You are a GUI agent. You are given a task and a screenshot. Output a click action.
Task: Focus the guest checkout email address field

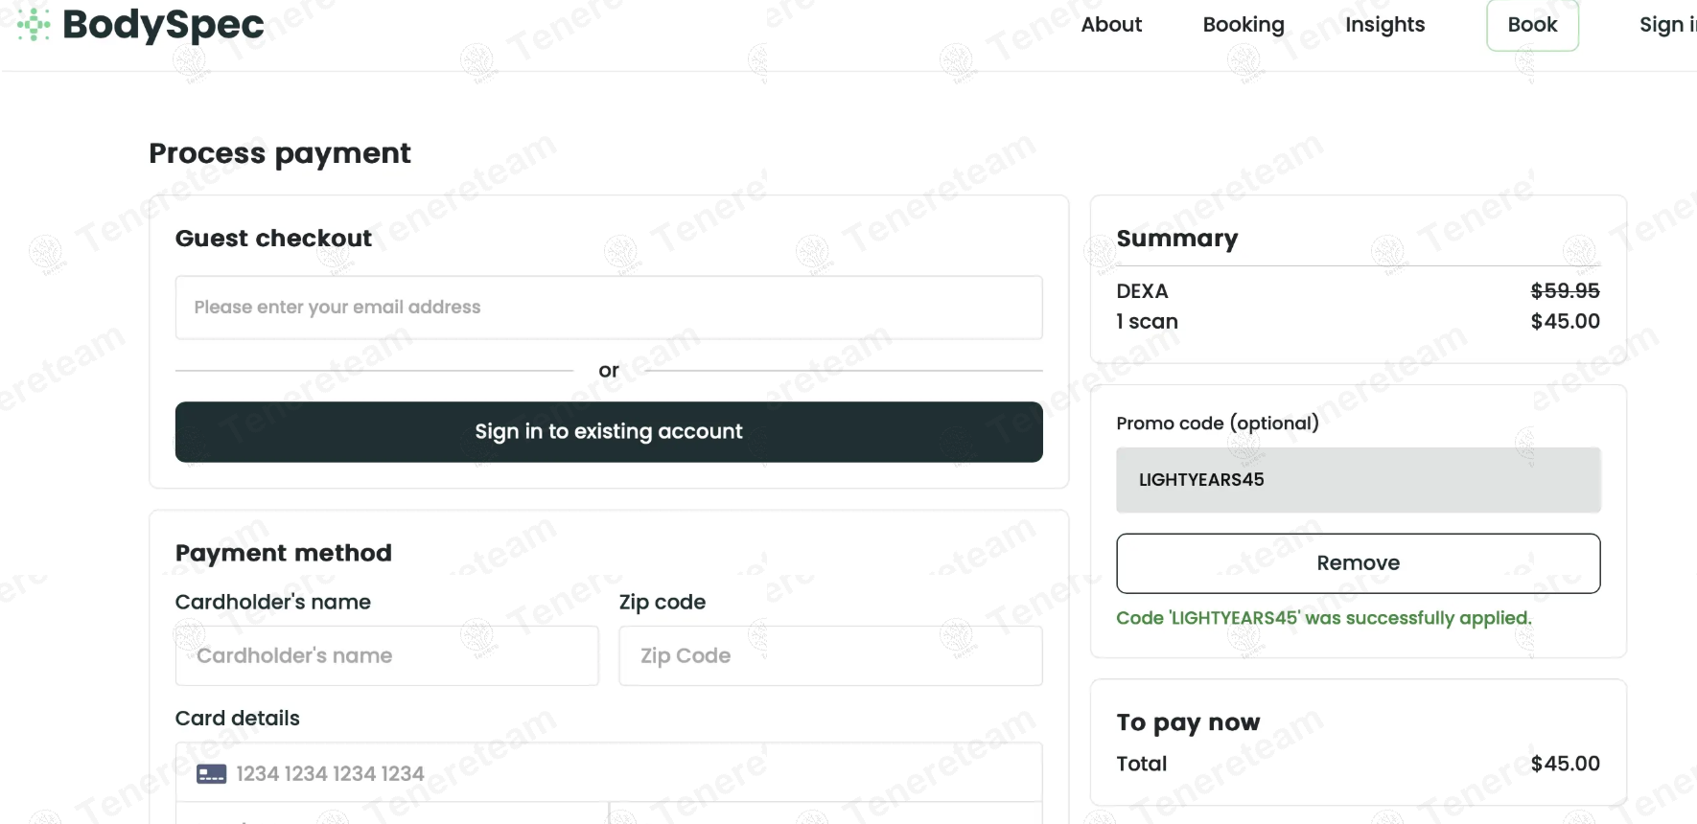click(609, 308)
